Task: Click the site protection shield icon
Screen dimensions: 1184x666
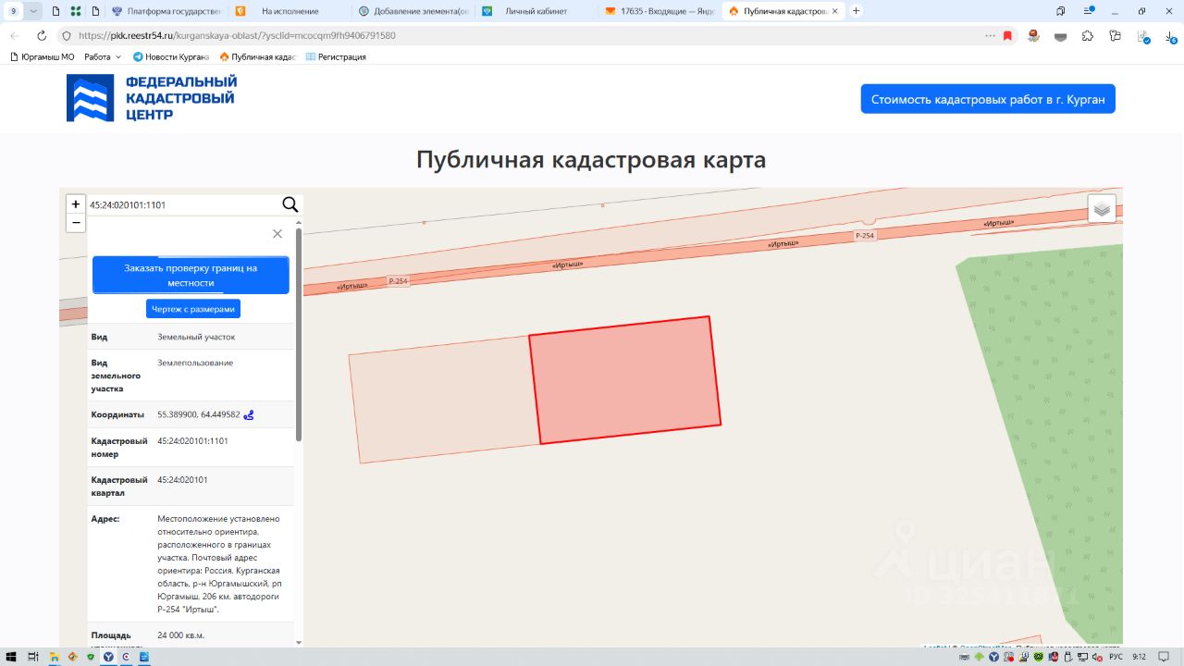Action: click(66, 35)
